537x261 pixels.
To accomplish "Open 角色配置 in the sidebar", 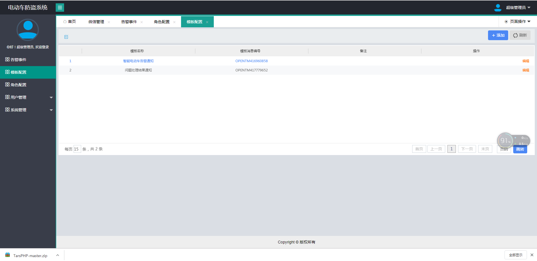I will (28, 85).
